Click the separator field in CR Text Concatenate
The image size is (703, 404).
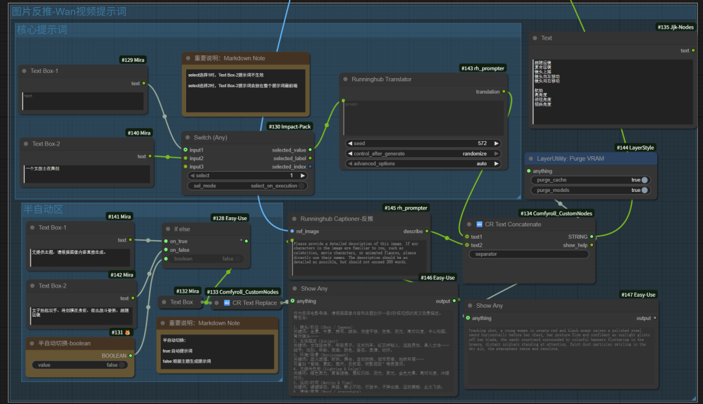(x=529, y=254)
